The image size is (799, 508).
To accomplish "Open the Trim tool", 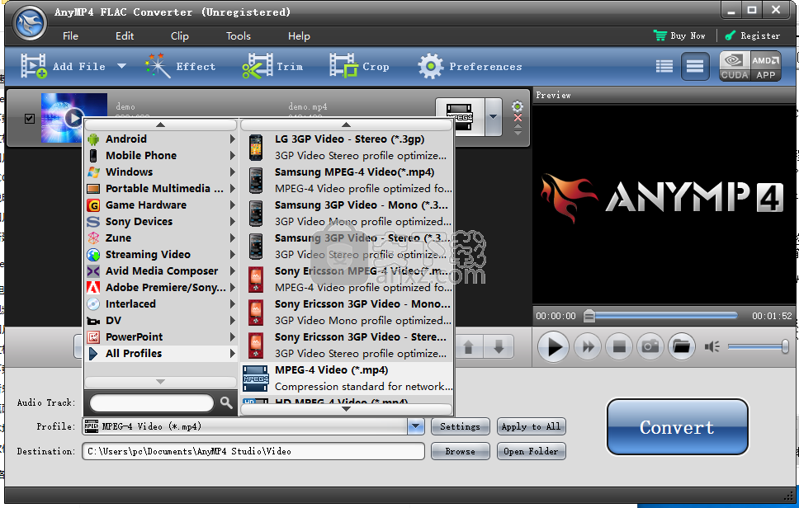I will pyautogui.click(x=272, y=66).
